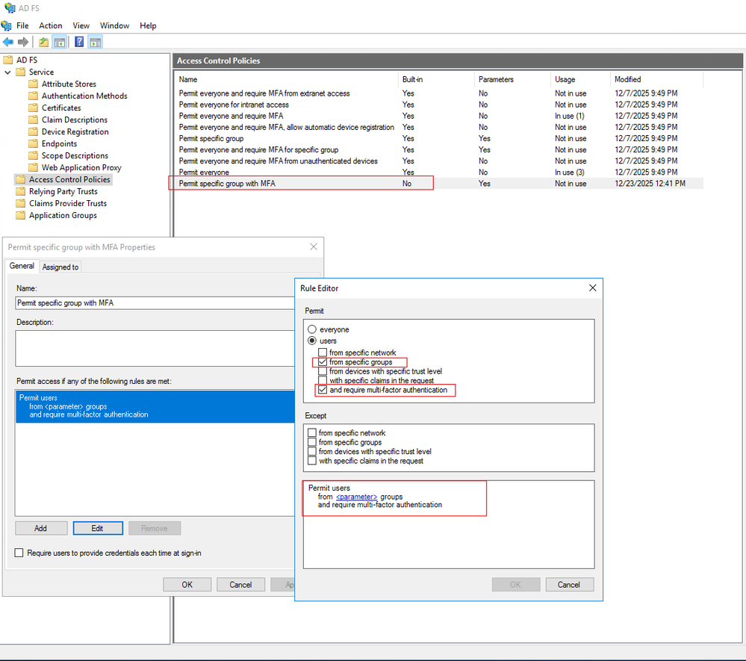Sort by the Built-in column header

click(436, 79)
